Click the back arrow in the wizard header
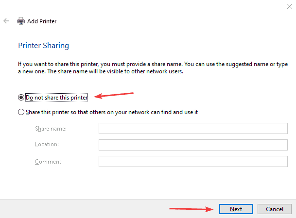 pyautogui.click(x=6, y=21)
